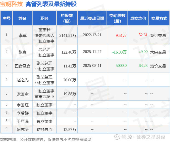Select the 成交均价 column header
This screenshot has height=142, width=170.
tap(138, 18)
